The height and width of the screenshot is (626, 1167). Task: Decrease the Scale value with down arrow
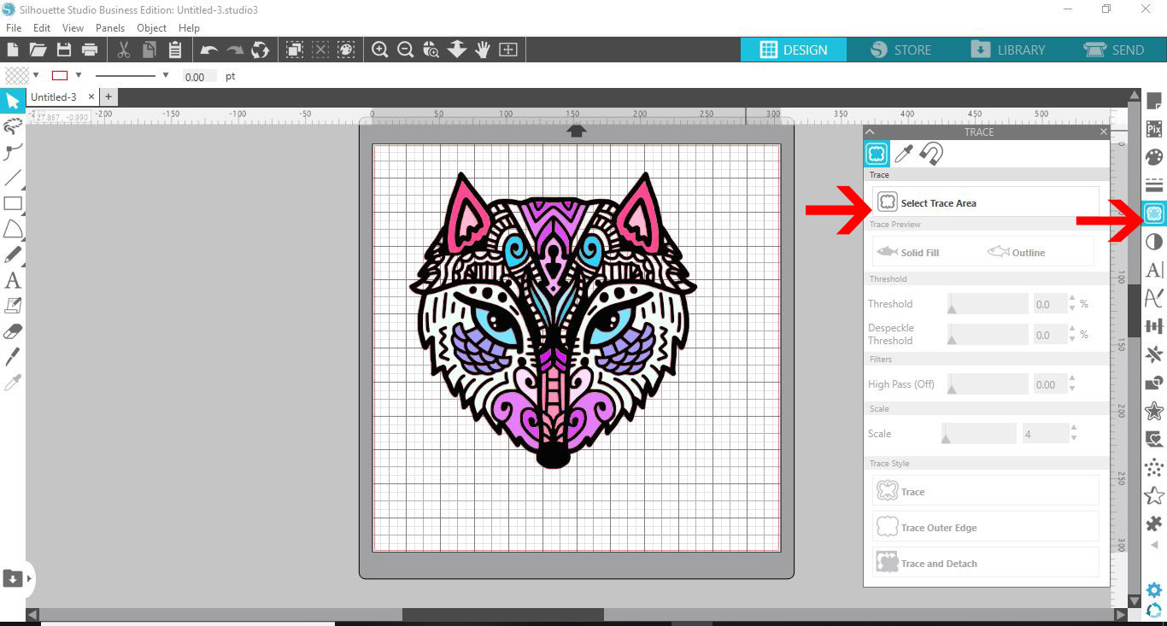pos(1073,438)
